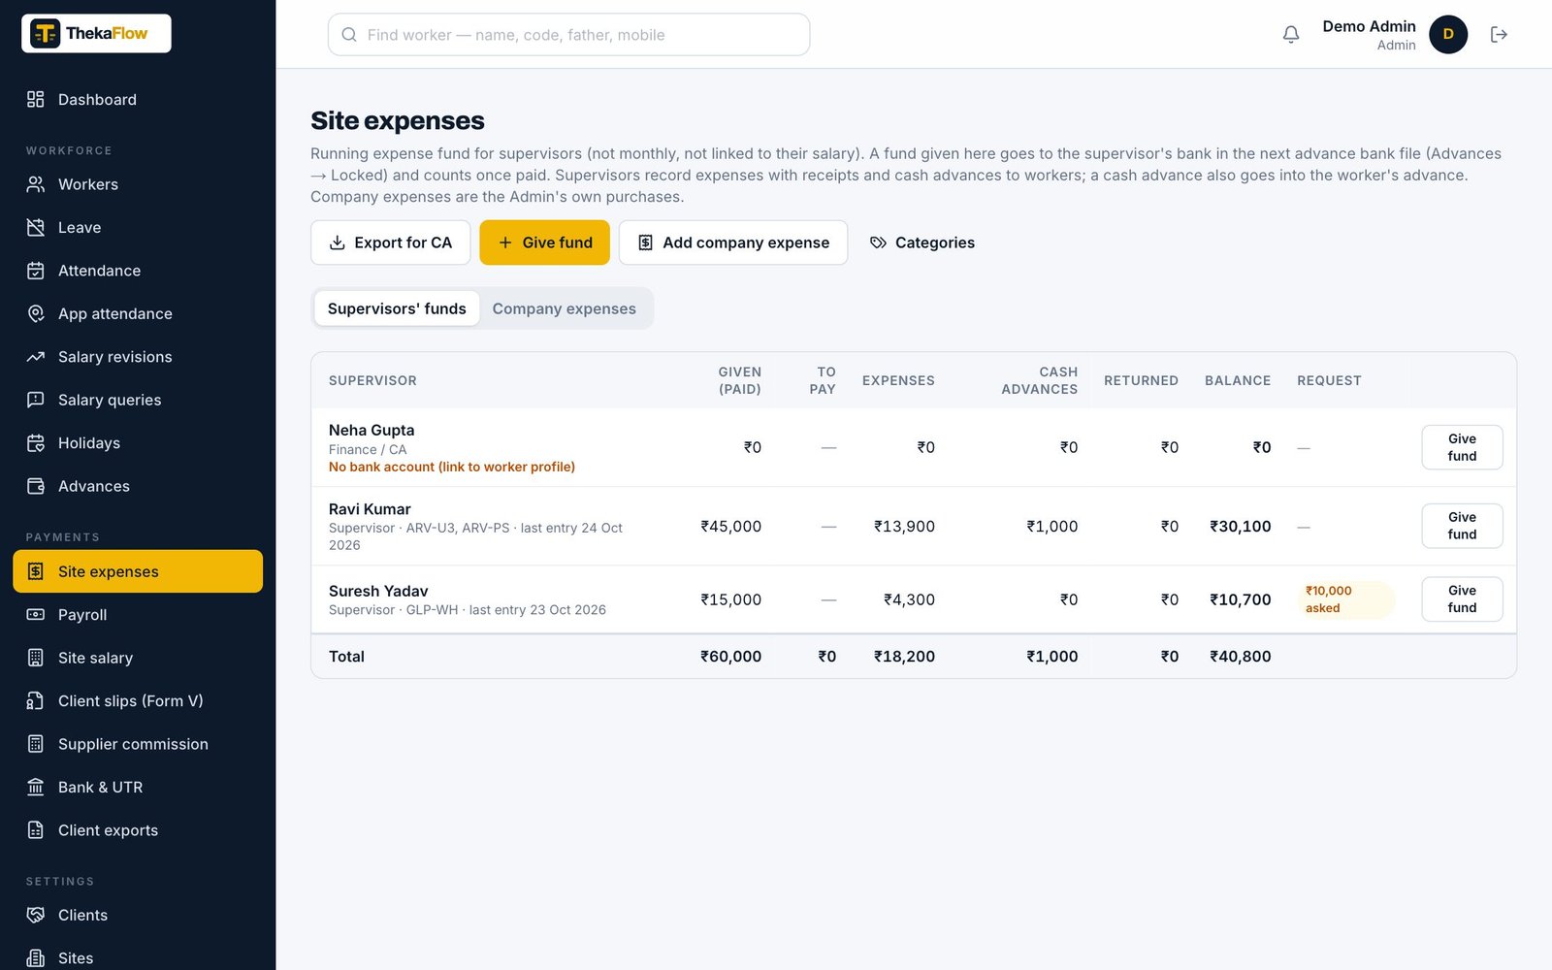
Task: Click the Salary revisions trend icon
Action: (36, 357)
